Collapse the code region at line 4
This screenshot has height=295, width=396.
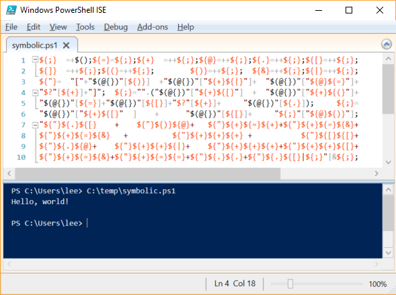coord(35,93)
